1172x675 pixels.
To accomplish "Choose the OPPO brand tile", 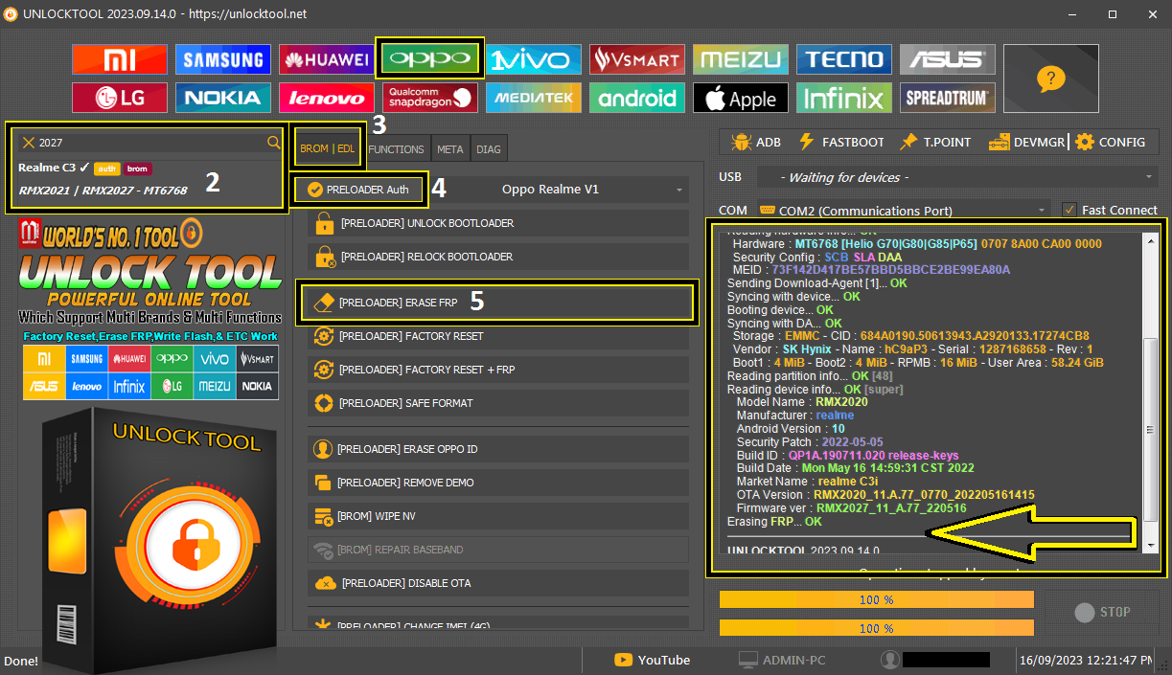I will click(x=429, y=59).
